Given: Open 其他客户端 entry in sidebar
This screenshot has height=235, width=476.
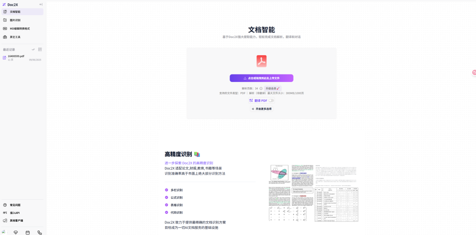Looking at the screenshot, I should pos(22,221).
